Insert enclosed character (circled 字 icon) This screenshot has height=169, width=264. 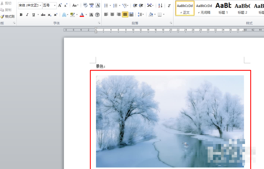(x=97, y=15)
